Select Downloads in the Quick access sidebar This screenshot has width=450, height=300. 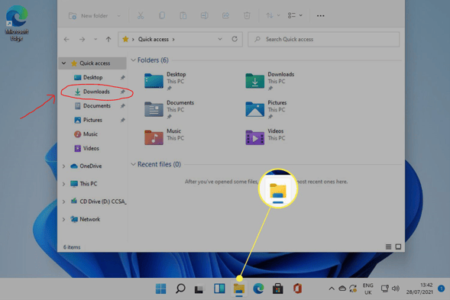click(96, 92)
